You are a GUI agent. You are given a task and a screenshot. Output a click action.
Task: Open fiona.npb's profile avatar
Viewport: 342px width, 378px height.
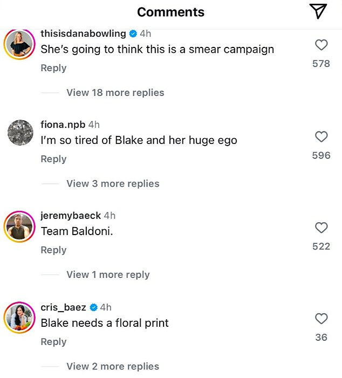tap(20, 132)
